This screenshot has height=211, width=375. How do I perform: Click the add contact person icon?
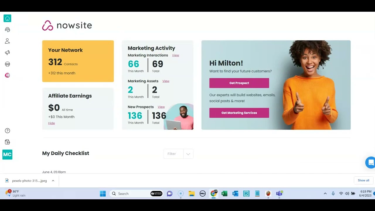pyautogui.click(x=7, y=41)
